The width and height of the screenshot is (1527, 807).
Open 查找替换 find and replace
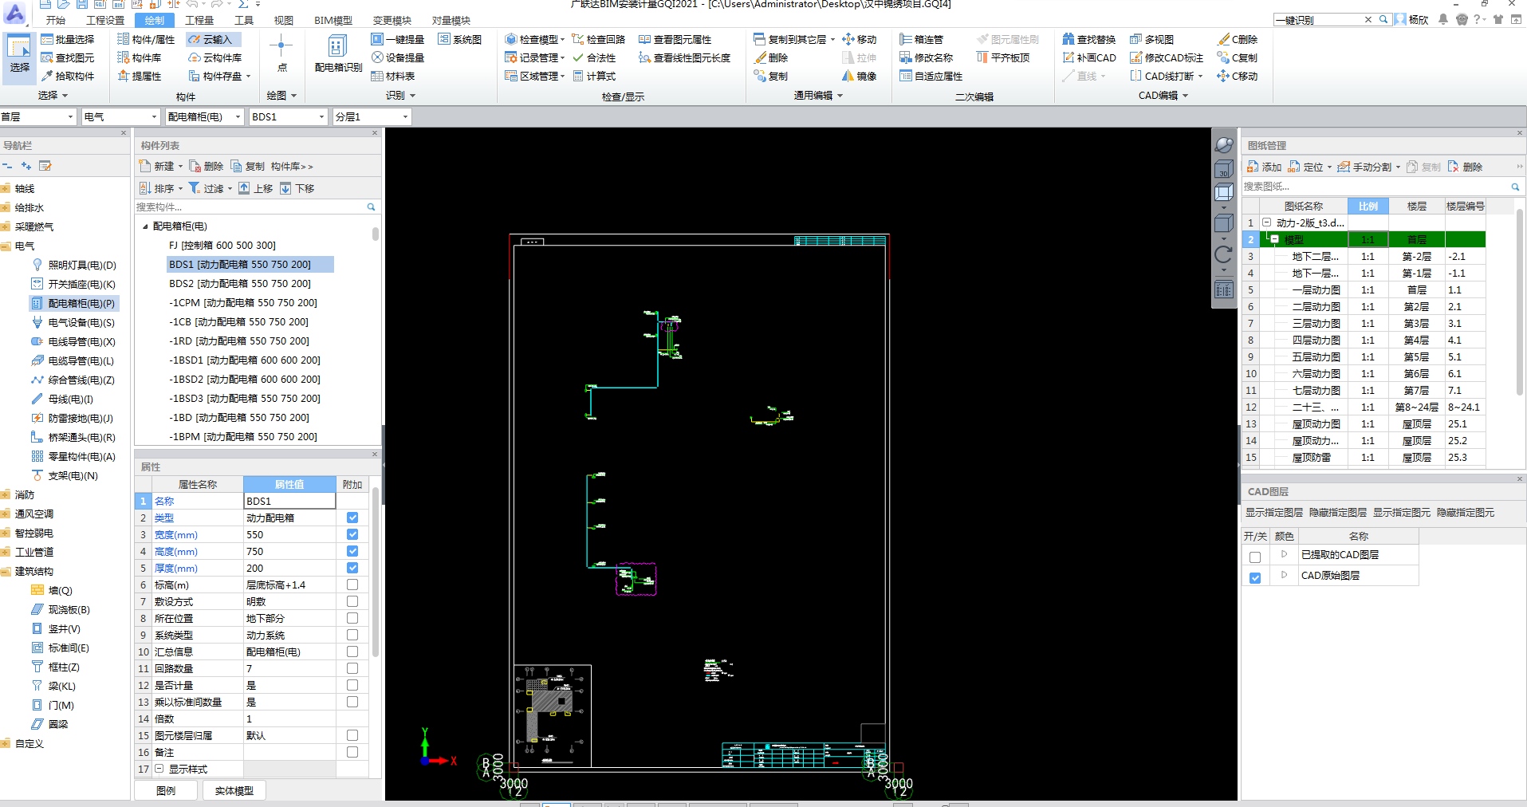pos(1088,39)
